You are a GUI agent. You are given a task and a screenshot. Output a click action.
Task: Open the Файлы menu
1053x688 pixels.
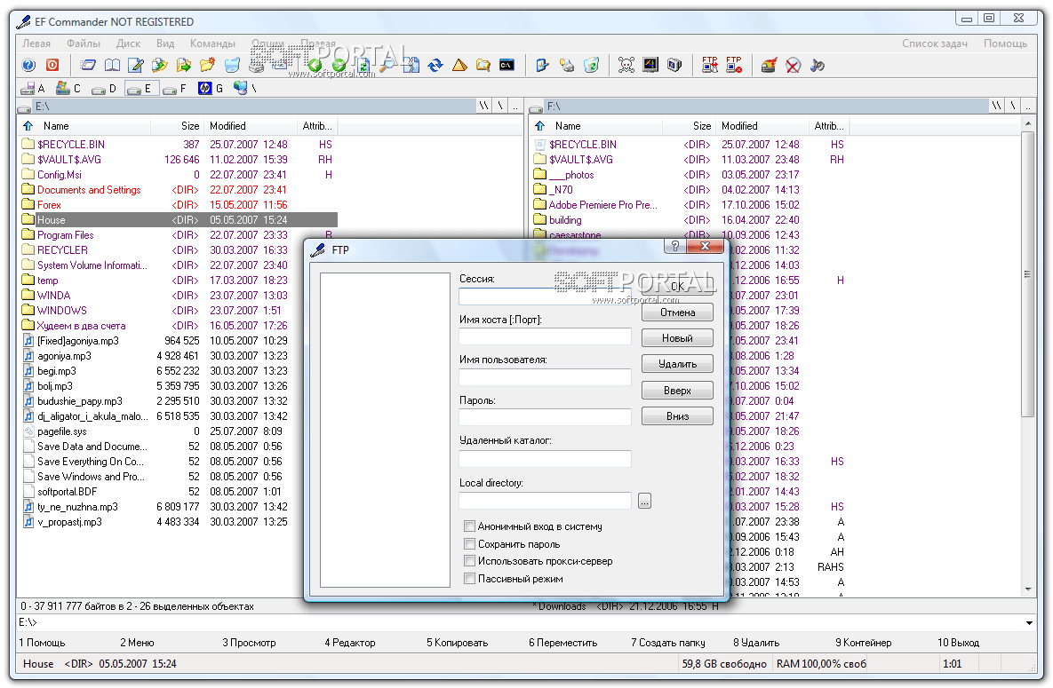84,43
